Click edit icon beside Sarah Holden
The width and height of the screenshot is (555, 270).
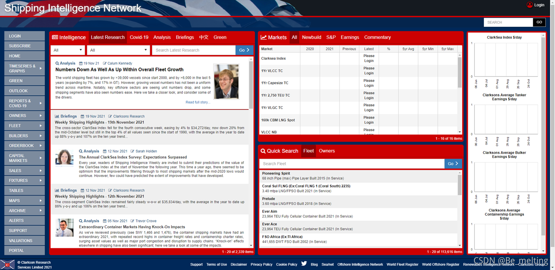[x=132, y=151]
